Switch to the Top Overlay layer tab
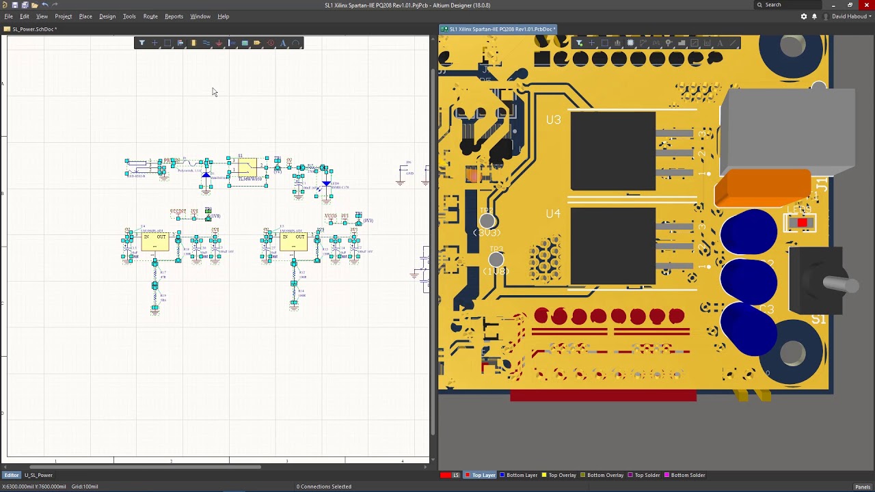The width and height of the screenshot is (875, 492). click(559, 475)
